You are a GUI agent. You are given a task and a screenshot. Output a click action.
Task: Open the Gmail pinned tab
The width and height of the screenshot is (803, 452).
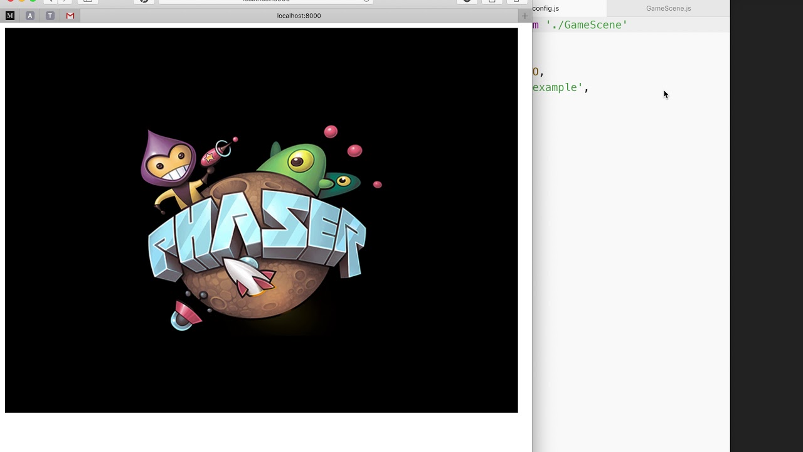click(70, 16)
